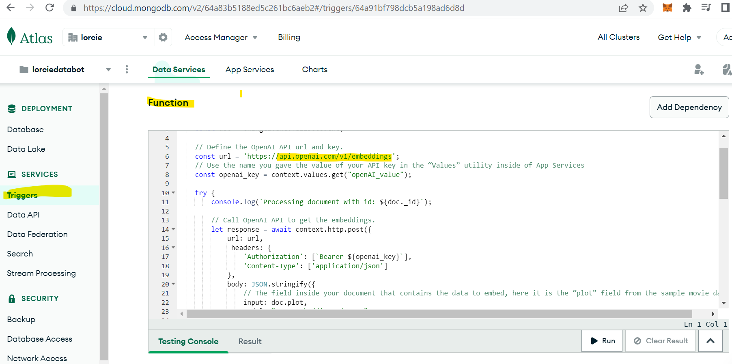Image resolution: width=732 pixels, height=364 pixels.
Task: Open Database in sidebar
Action: [x=25, y=129]
